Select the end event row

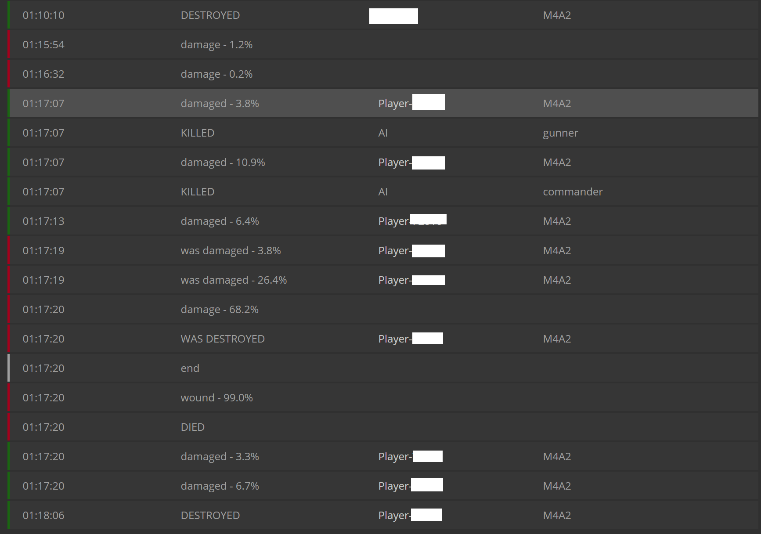190,368
